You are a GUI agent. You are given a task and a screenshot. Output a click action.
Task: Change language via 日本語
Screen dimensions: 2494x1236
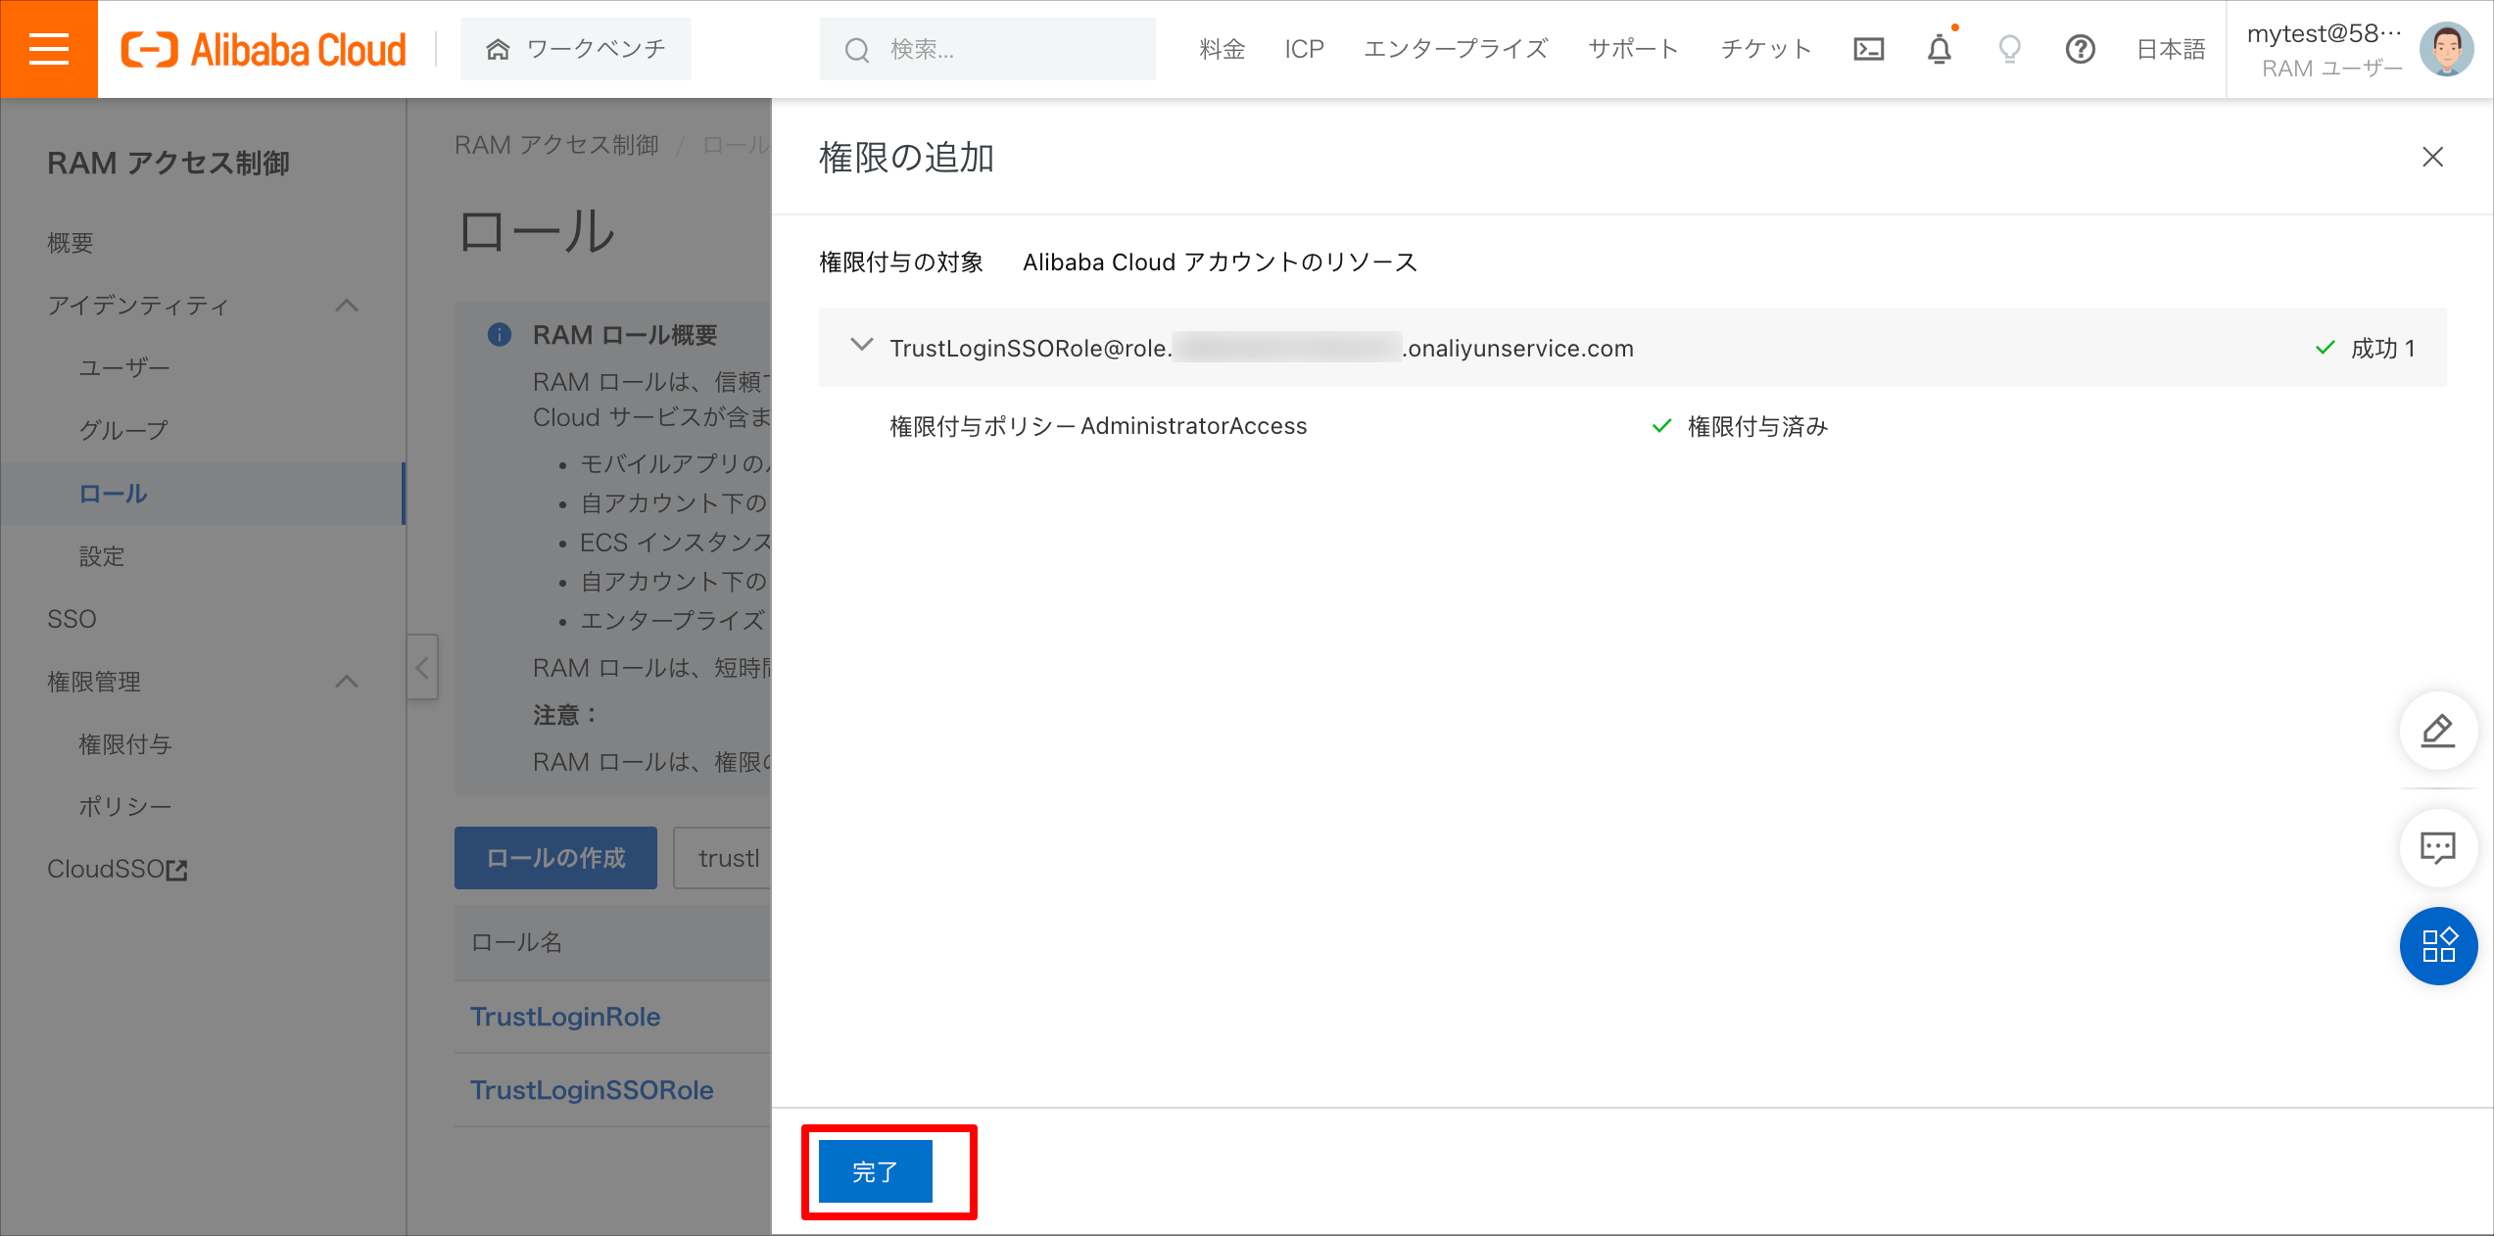click(2171, 49)
